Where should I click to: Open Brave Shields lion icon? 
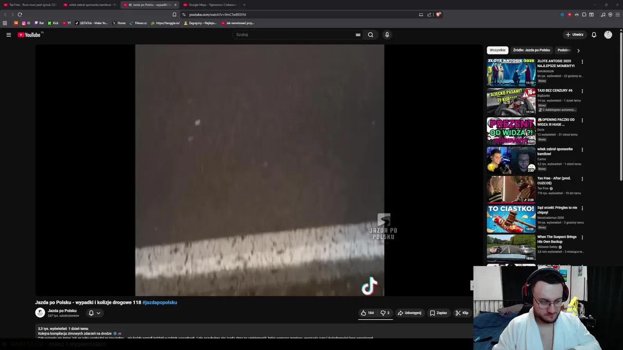[438, 15]
